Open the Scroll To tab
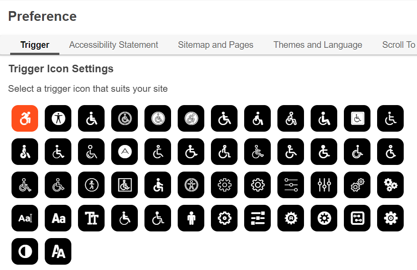Image resolution: width=417 pixels, height=270 pixels. coord(398,45)
